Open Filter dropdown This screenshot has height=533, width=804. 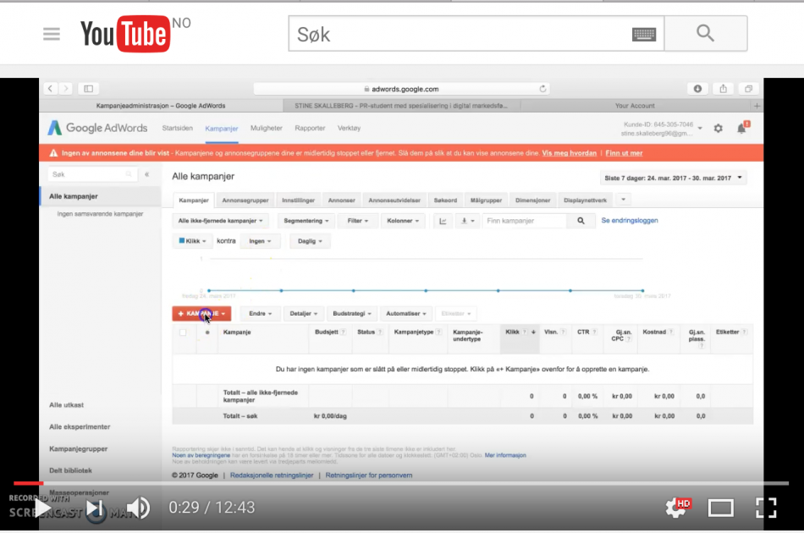click(x=357, y=221)
